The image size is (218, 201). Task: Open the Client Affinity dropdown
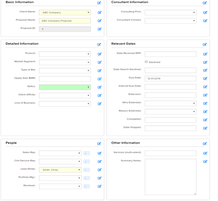pos(65,95)
